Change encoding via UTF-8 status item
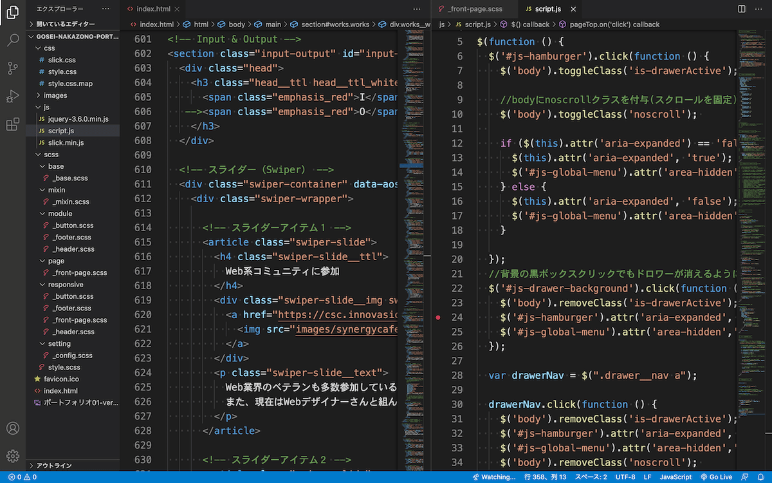 [625, 477]
